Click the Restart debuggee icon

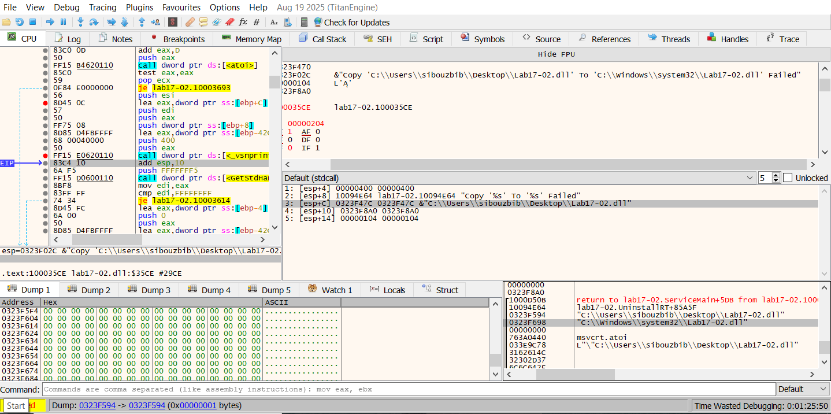pos(20,22)
